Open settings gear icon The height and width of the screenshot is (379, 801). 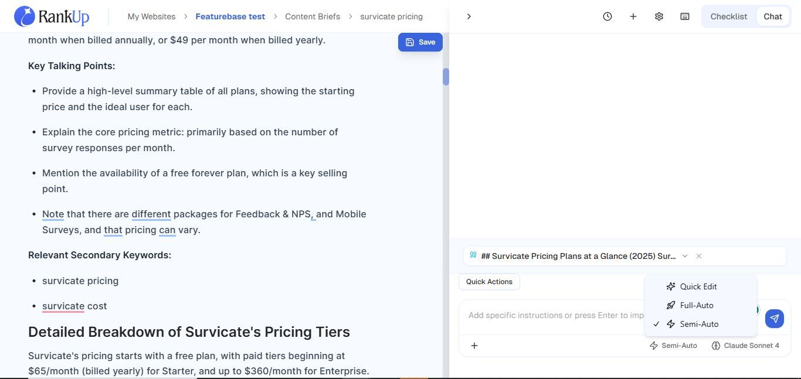pyautogui.click(x=659, y=16)
